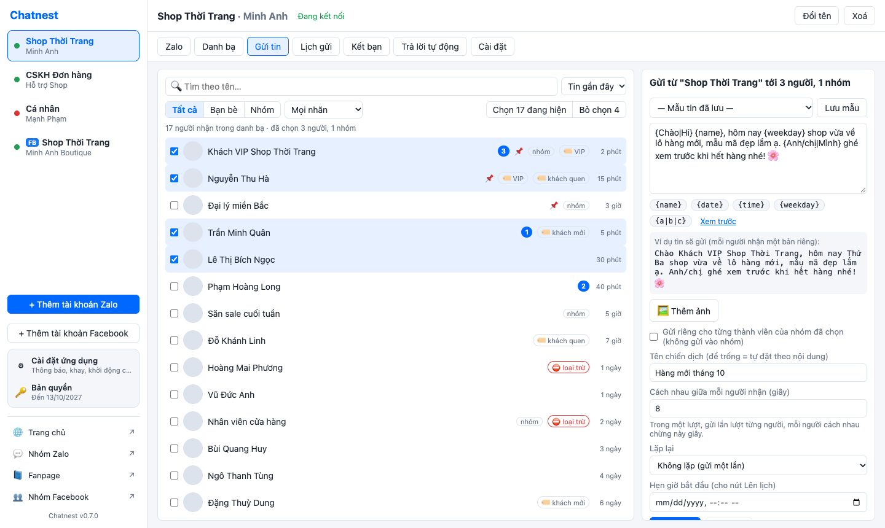Click the pin icon on Nguyễn Thu Hà row
885x528 pixels.
(489, 179)
